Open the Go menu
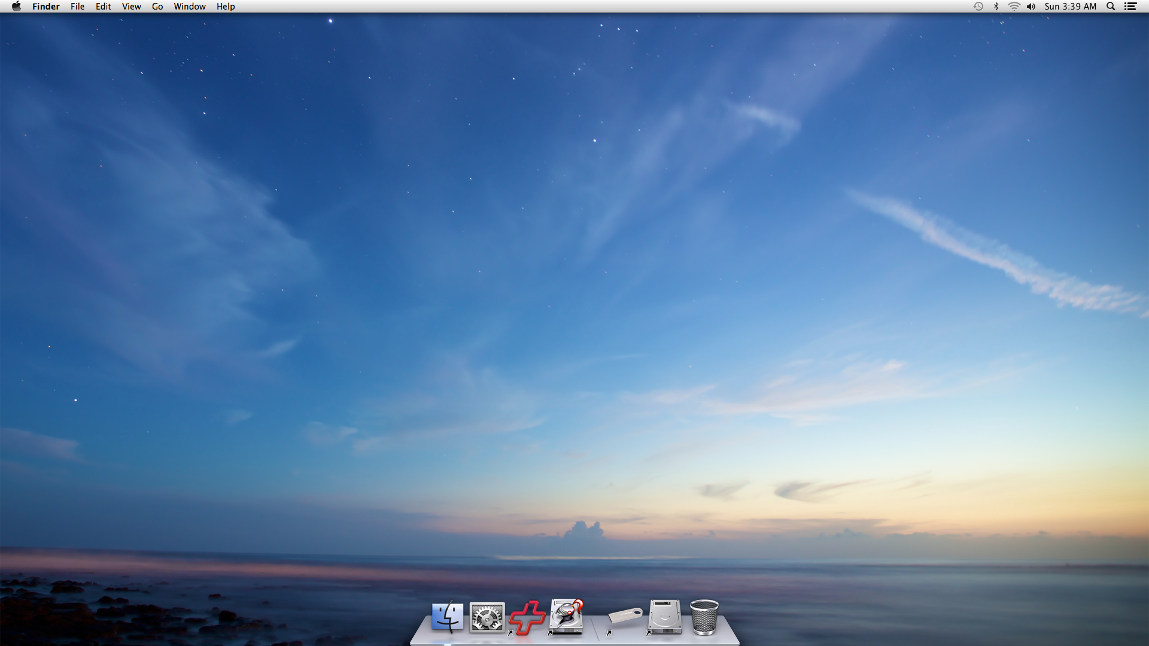Image resolution: width=1149 pixels, height=646 pixels. pyautogui.click(x=157, y=7)
